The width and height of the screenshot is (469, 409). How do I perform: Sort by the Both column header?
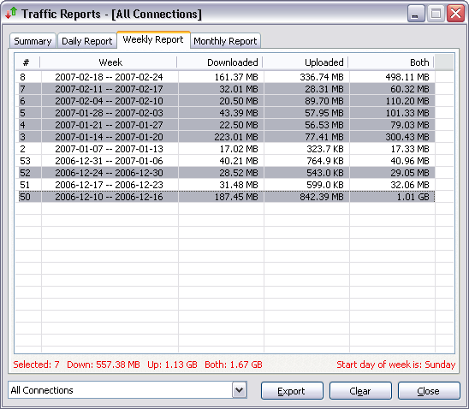(x=391, y=62)
